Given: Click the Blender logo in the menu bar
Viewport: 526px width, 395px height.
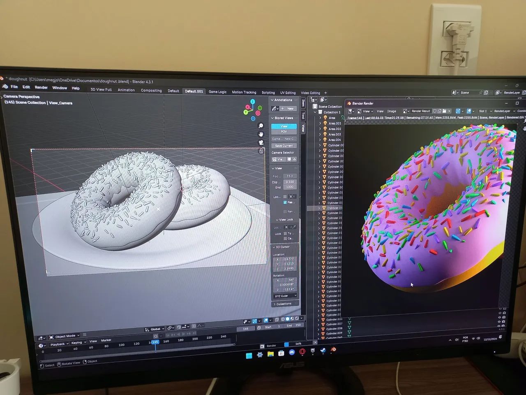Looking at the screenshot, I should tap(5, 86).
